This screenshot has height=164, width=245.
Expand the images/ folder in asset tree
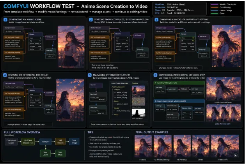(x=117, y=90)
